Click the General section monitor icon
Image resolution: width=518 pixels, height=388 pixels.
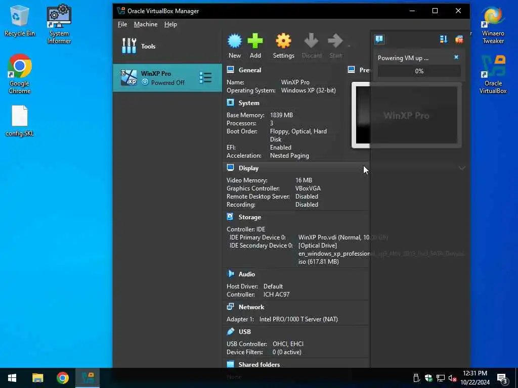(231, 70)
